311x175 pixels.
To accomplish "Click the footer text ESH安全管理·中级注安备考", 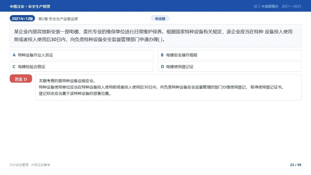I will pyautogui.click(x=30, y=165).
